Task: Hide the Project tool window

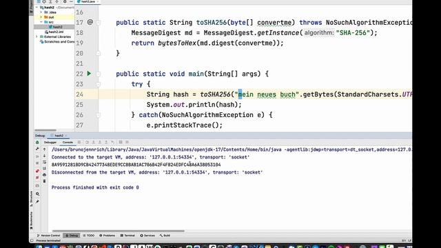Action: [x=71, y=1]
